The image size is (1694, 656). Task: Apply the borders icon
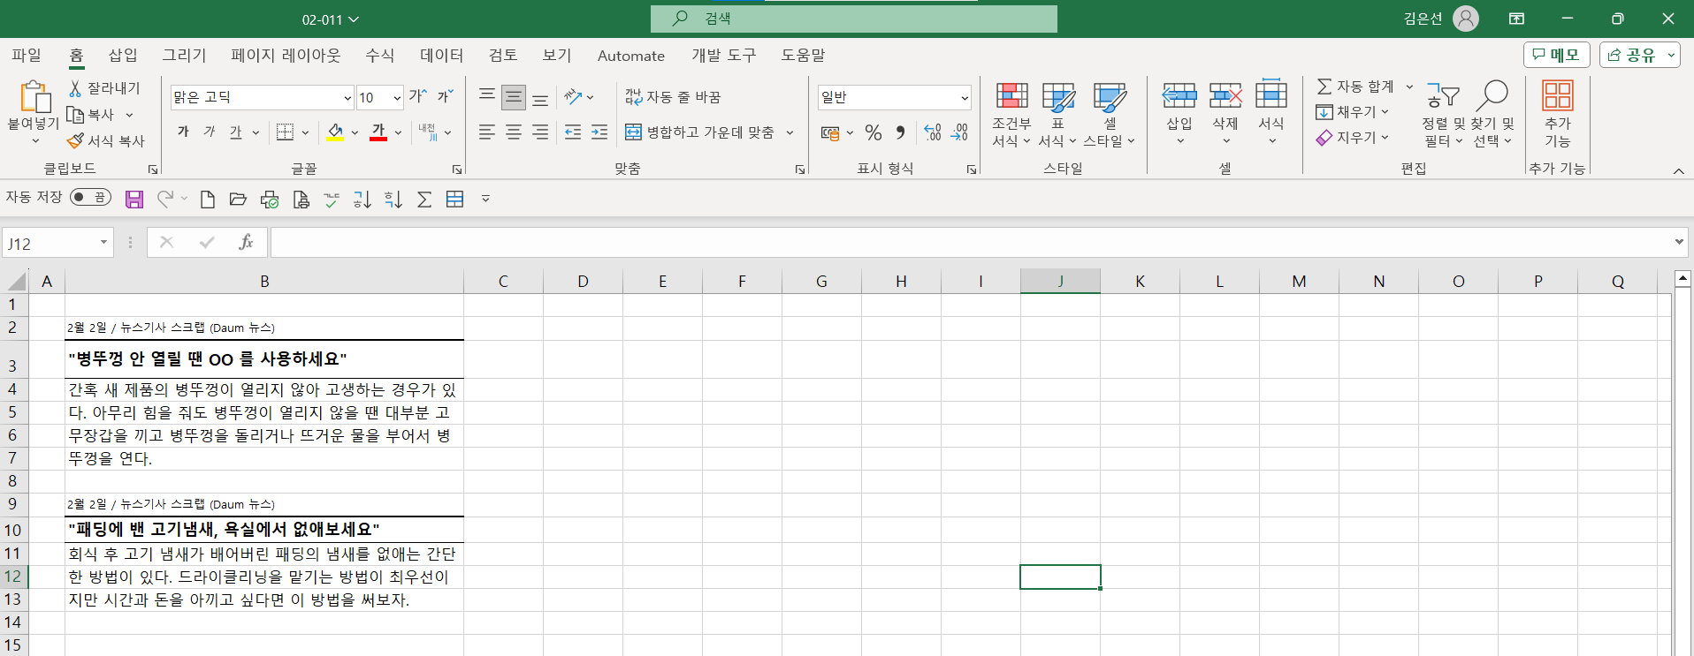(x=285, y=132)
